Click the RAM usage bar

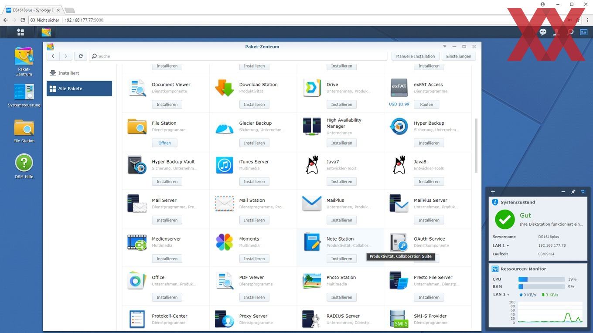point(541,287)
